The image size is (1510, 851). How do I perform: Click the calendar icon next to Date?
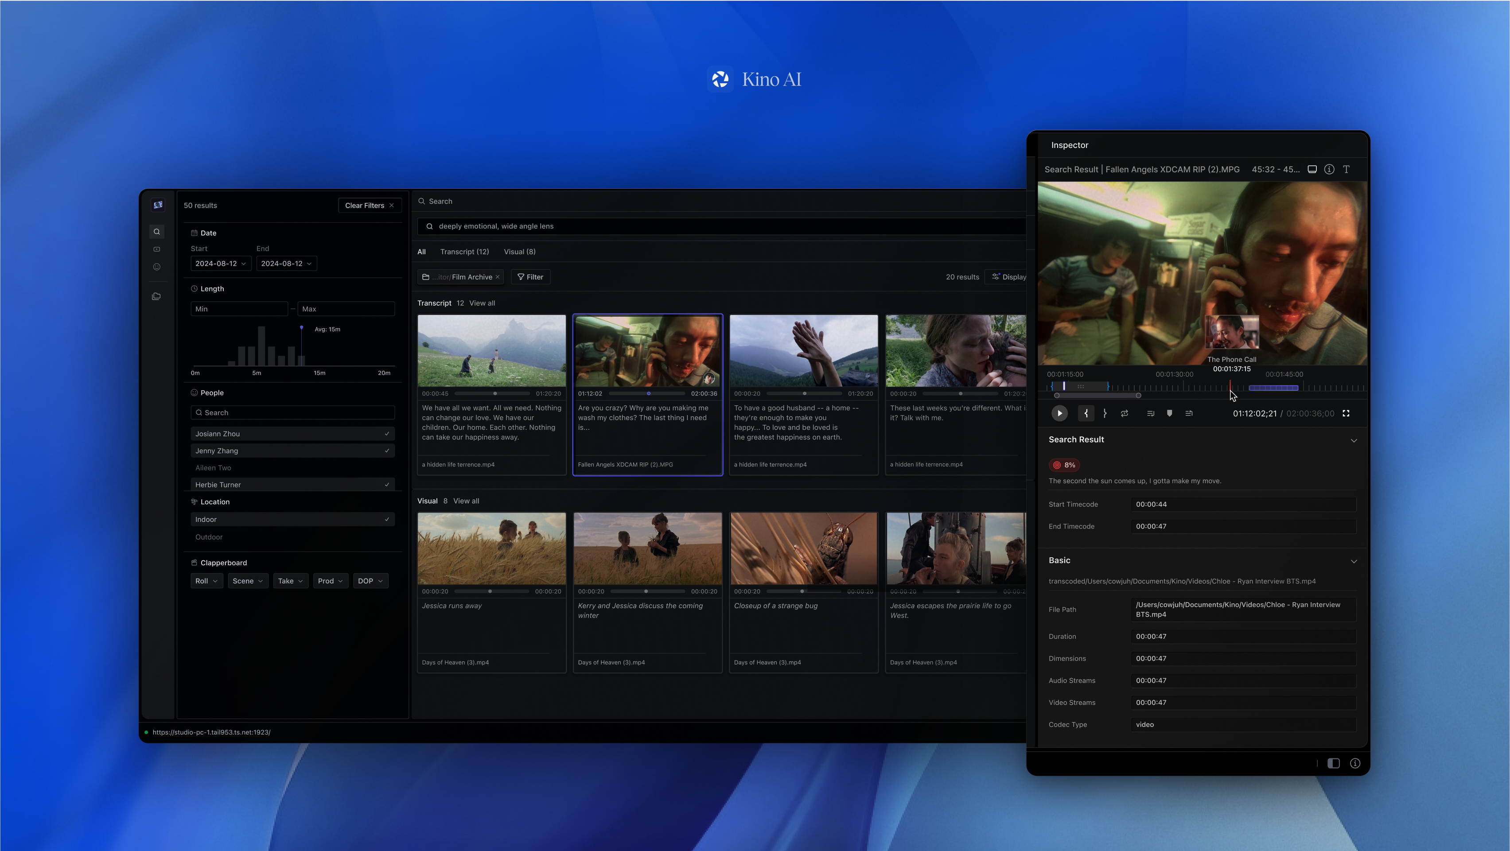[x=194, y=233]
